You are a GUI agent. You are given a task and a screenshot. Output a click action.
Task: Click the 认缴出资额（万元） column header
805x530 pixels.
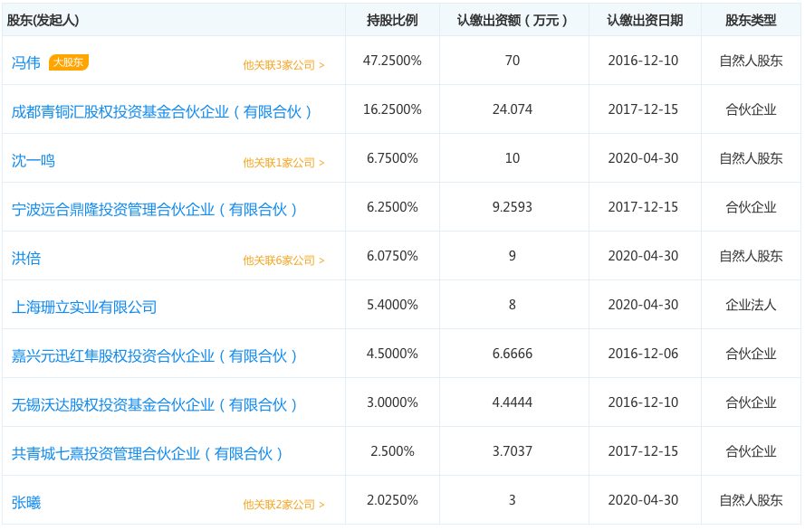pyautogui.click(x=513, y=20)
